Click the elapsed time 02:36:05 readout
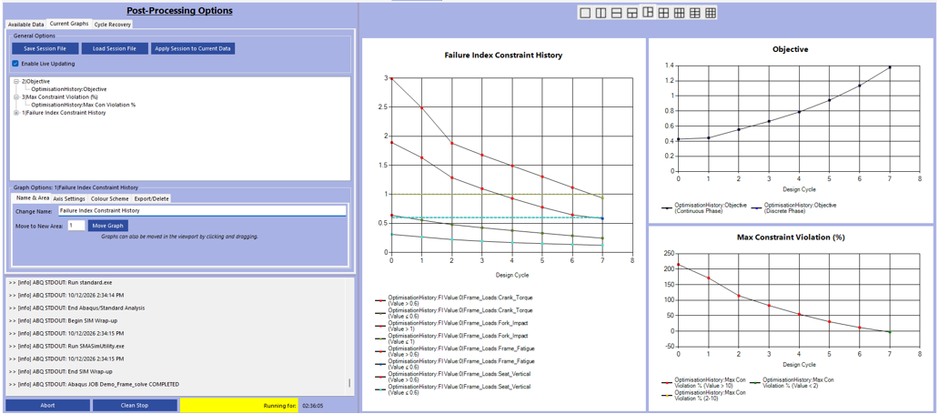 click(312, 406)
